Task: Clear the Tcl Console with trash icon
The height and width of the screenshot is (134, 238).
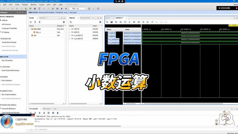Action: 58,113
